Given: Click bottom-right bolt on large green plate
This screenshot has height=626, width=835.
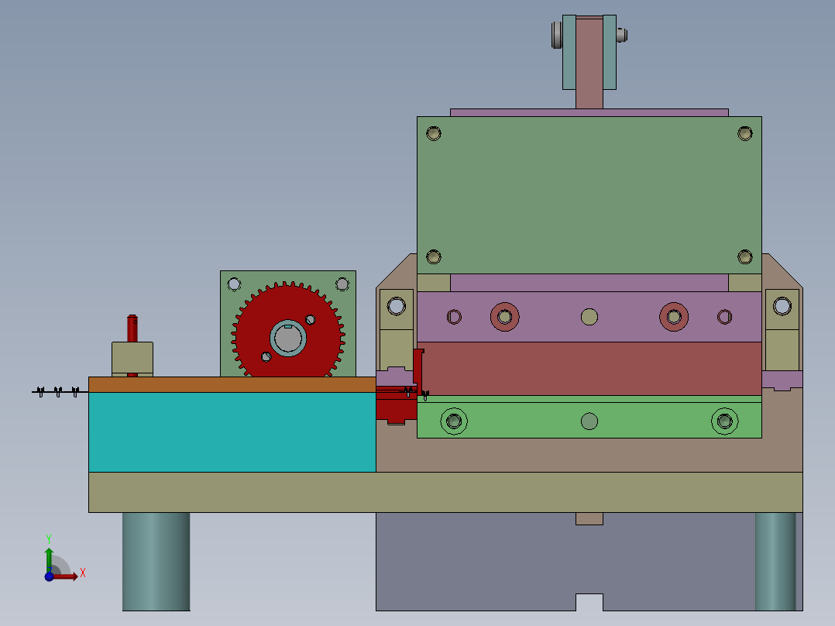Looking at the screenshot, I should pyautogui.click(x=745, y=256).
